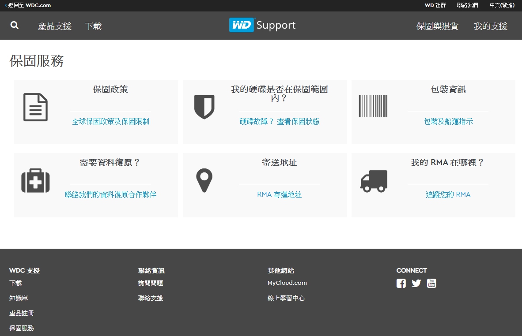Click the 包裝資訊 card heading

click(x=448, y=90)
